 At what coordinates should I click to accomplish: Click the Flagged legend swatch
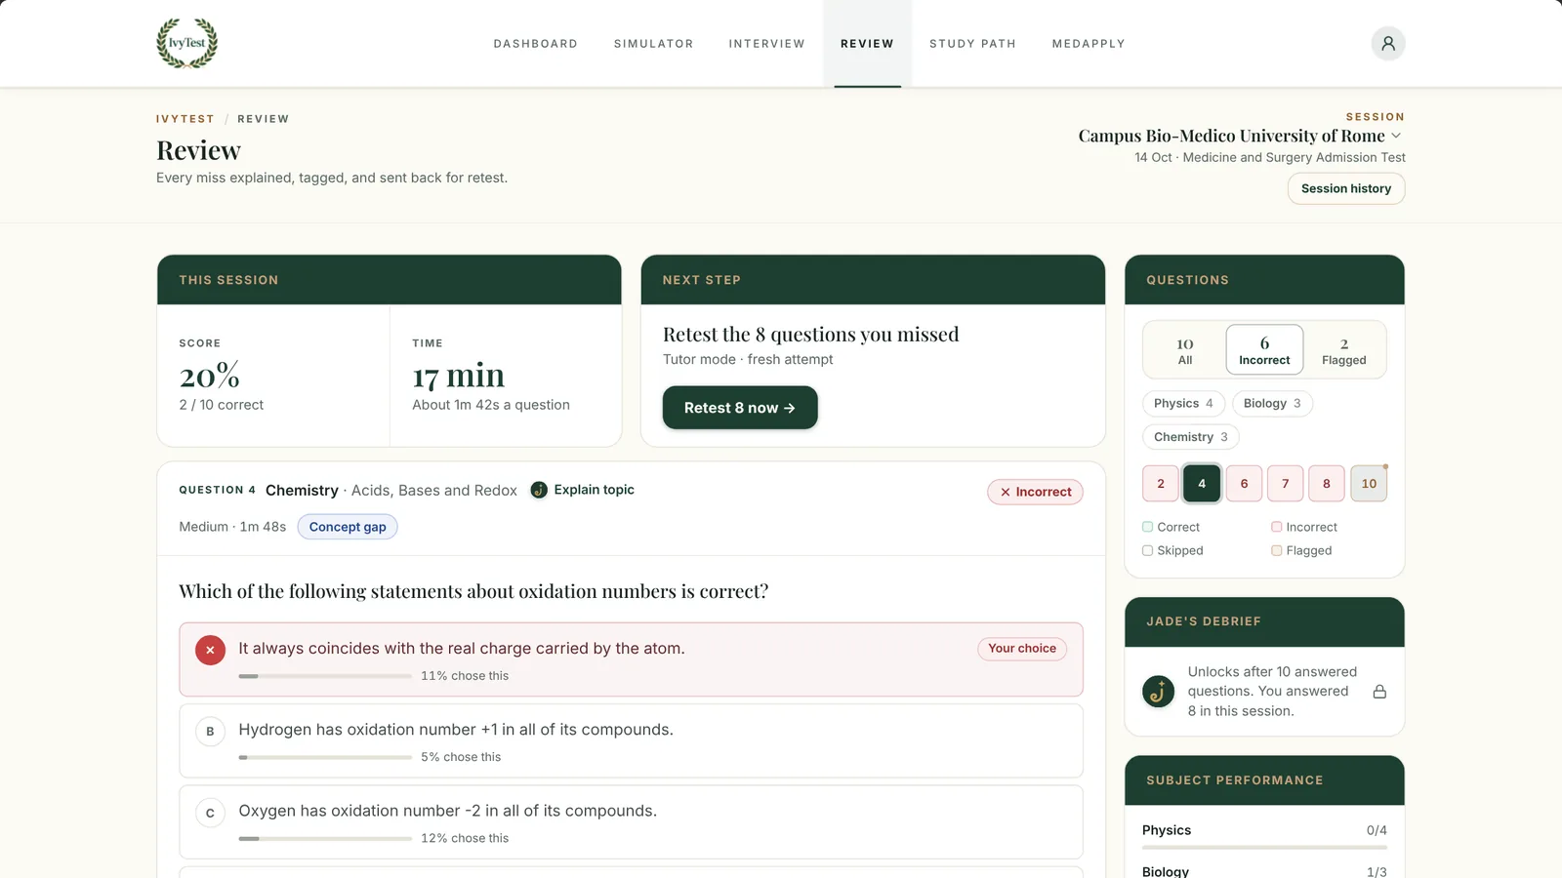point(1276,550)
